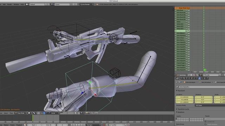225x126 pixels.
Task: Click the Default screen layout name field
Action: click(37, 5)
